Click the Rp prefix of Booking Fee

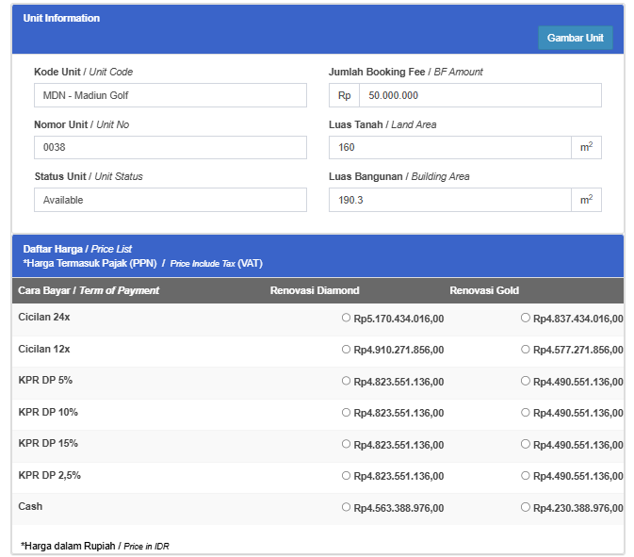(x=344, y=95)
